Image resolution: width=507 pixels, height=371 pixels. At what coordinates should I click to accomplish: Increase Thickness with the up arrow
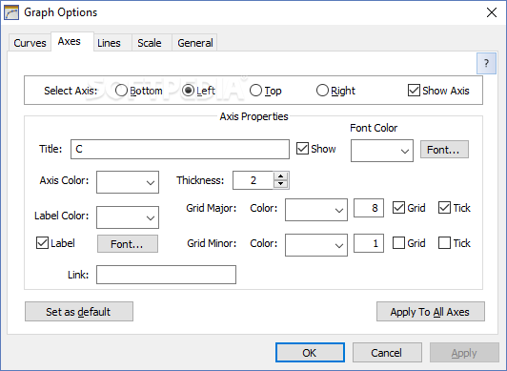tap(280, 176)
